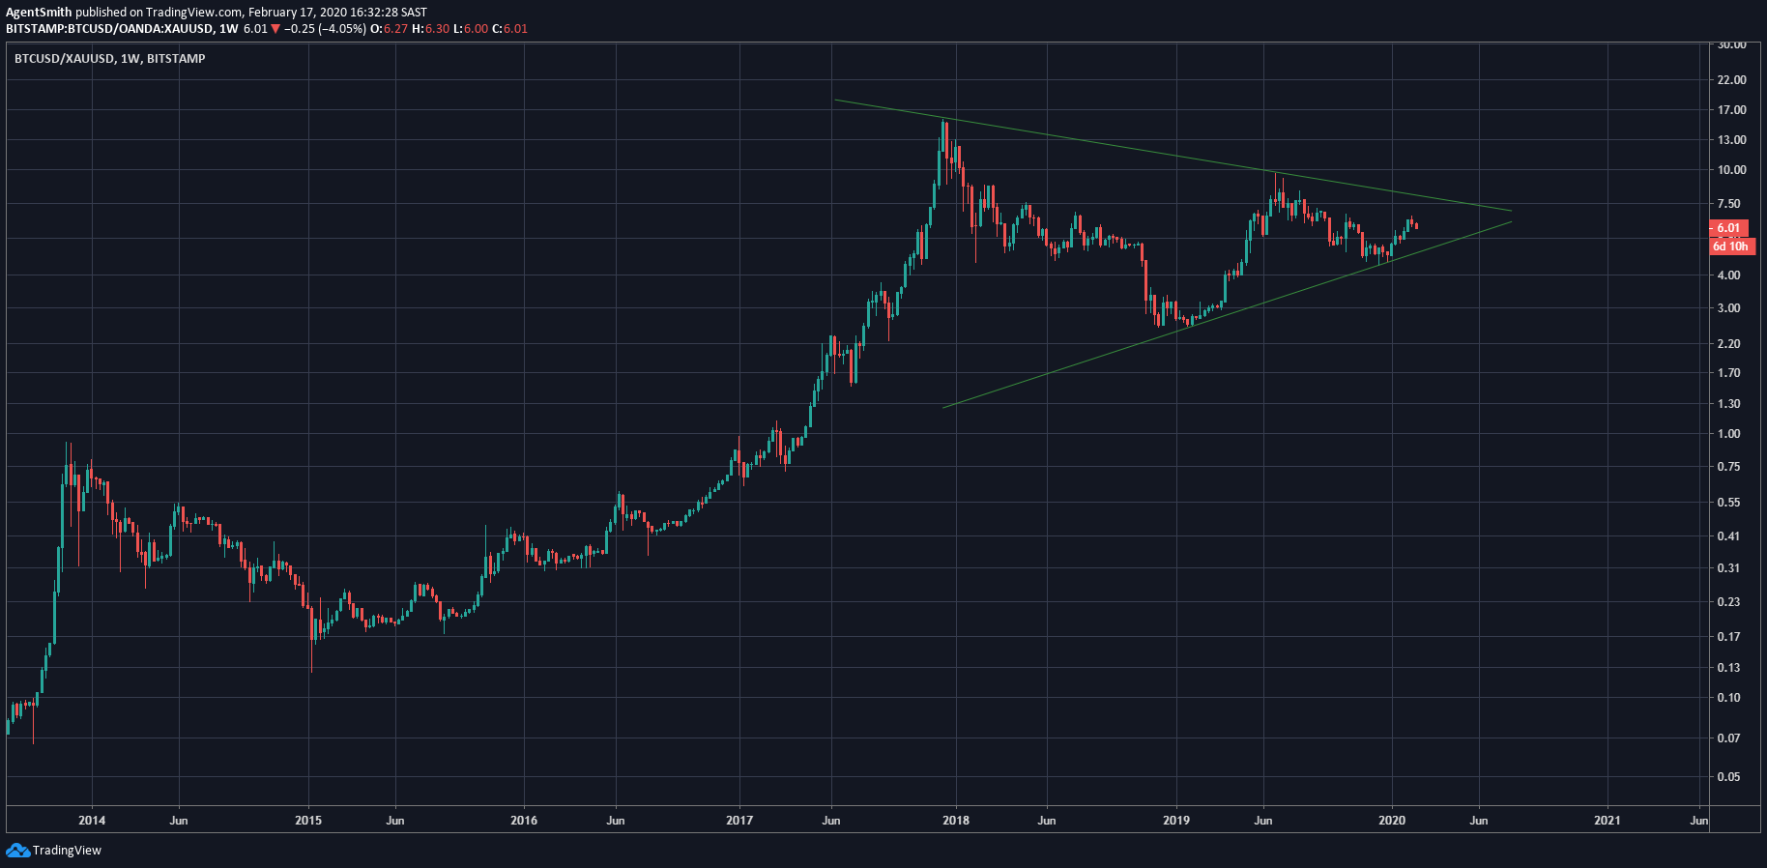The height and width of the screenshot is (868, 1767).
Task: Click the H:6.30 high value in header
Action: pos(431,29)
